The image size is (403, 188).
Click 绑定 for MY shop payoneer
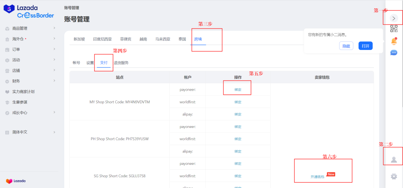pos(238,90)
